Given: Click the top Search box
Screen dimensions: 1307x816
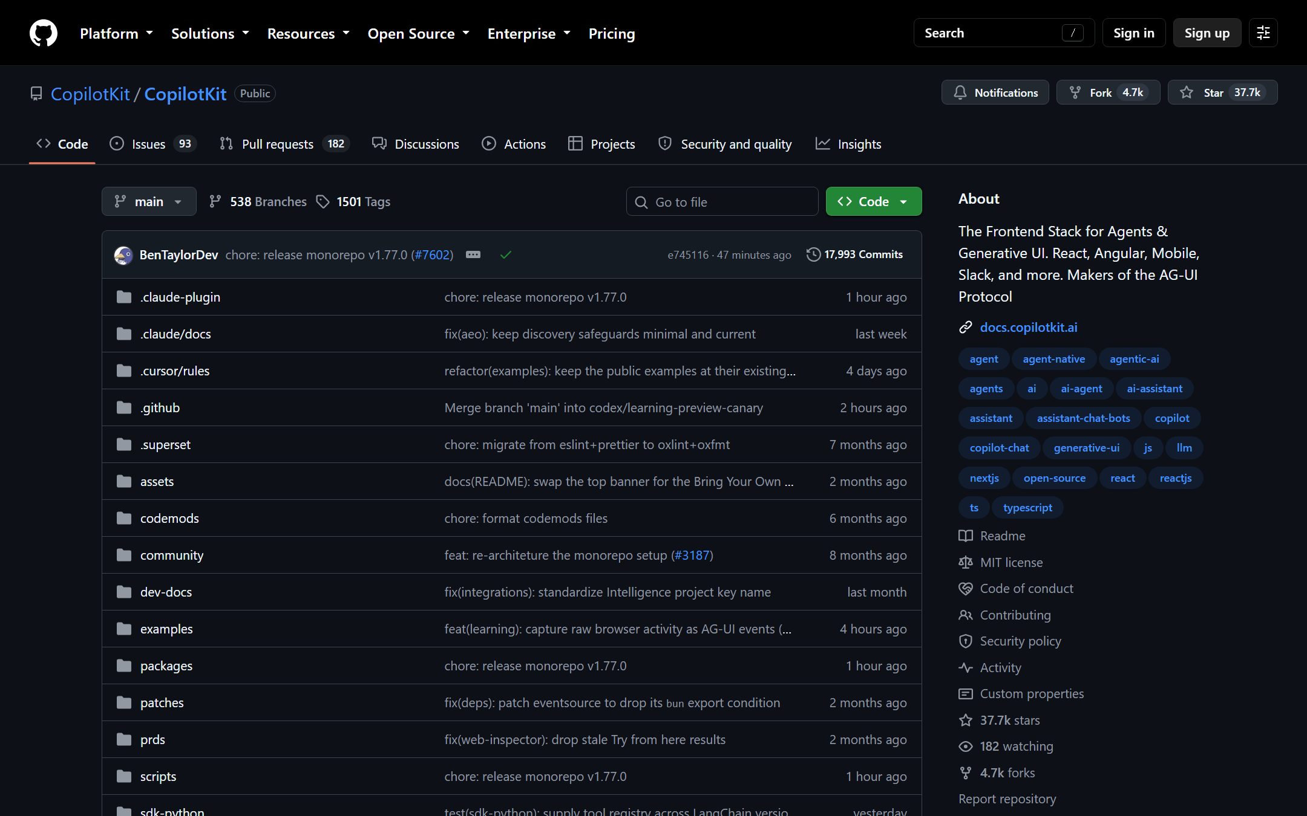Looking at the screenshot, I should 1004,33.
